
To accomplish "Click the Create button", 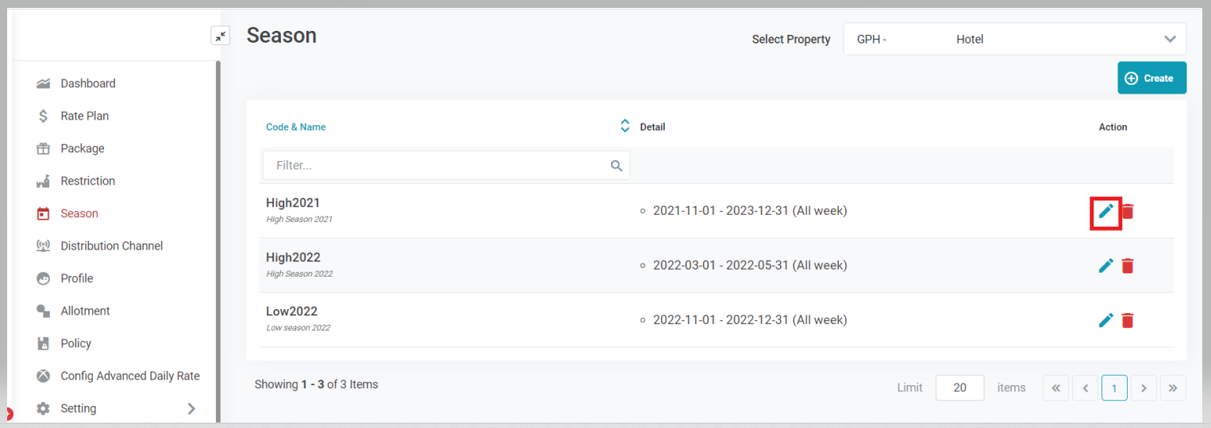I will pyautogui.click(x=1151, y=78).
